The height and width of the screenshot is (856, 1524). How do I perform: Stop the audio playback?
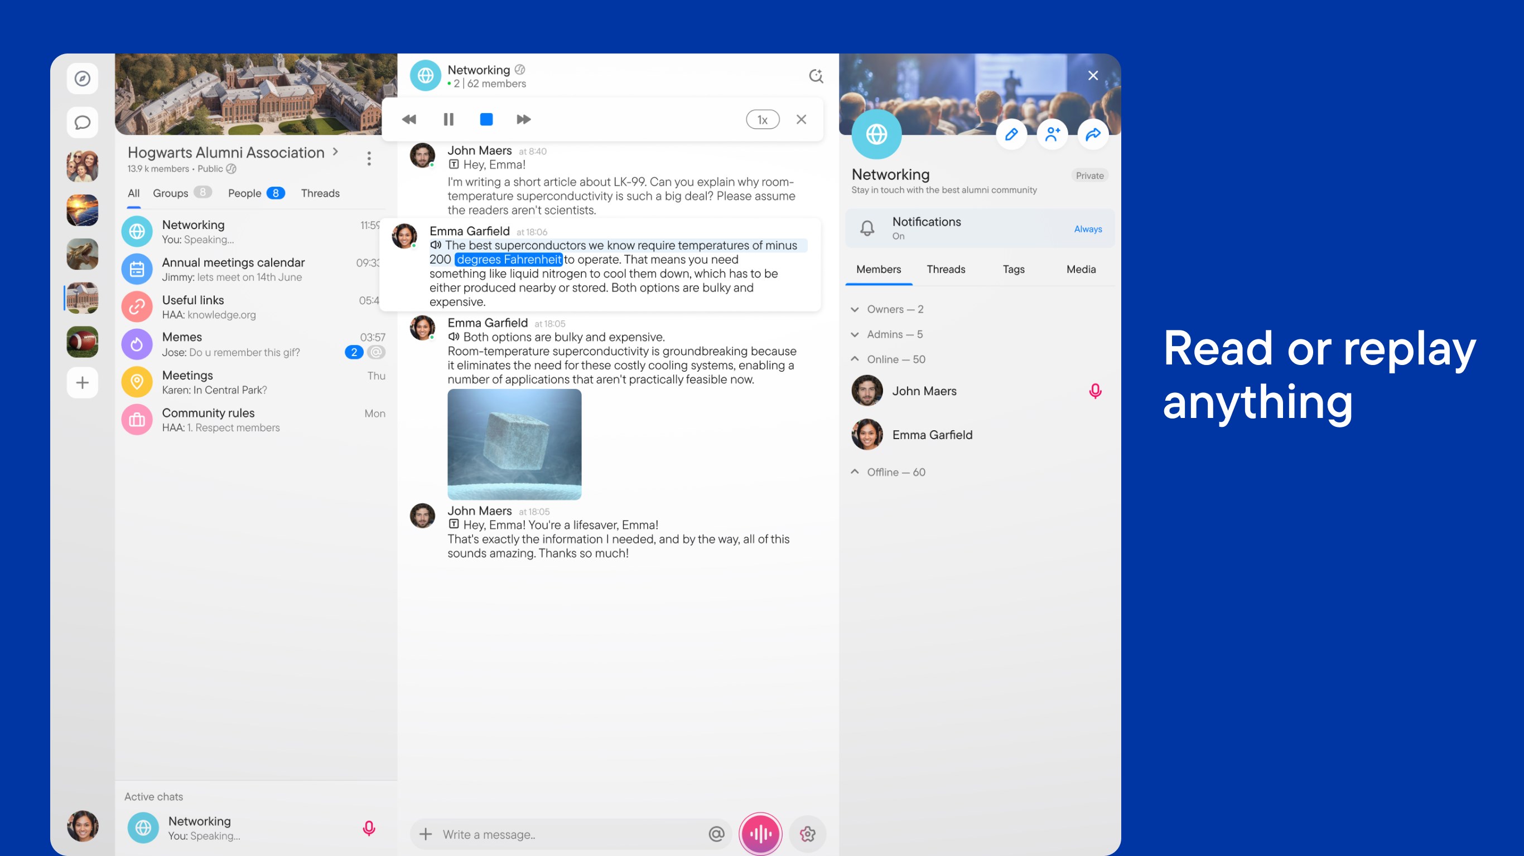coord(486,119)
